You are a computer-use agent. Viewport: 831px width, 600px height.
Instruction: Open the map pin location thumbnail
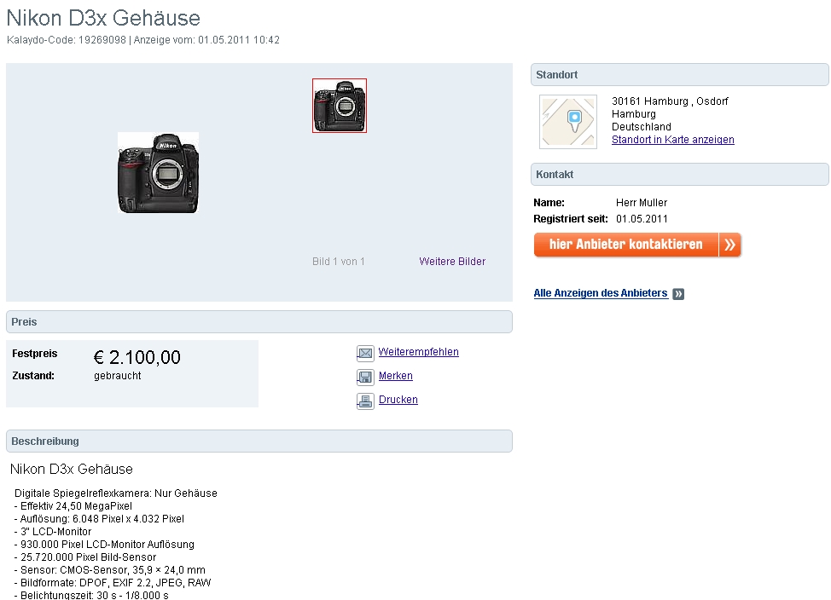coord(568,121)
